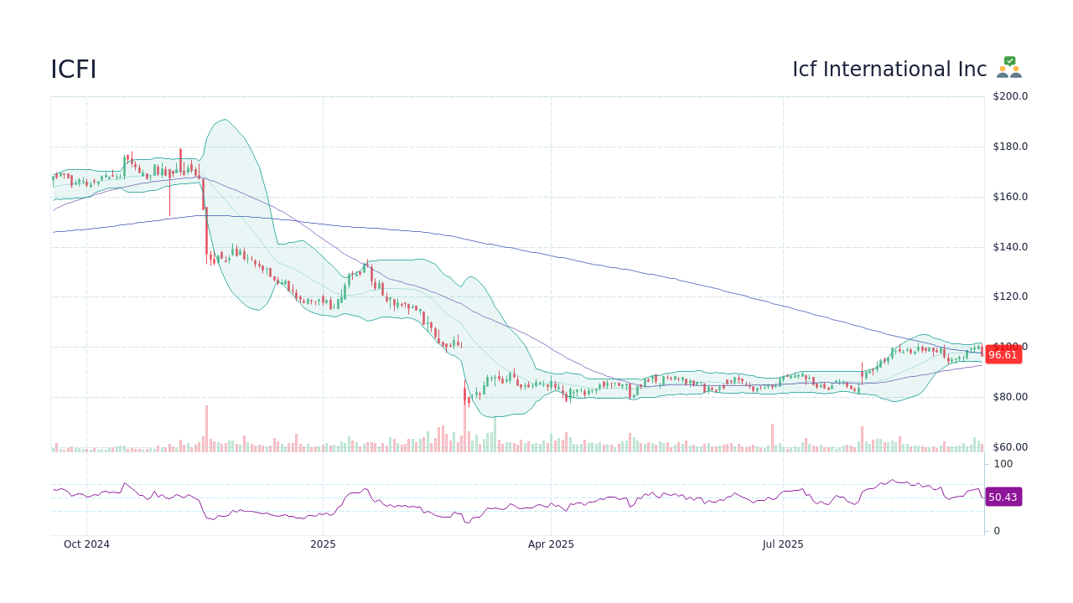Click the purple 50.43 RSI value tag
This screenshot has height=603, width=1073.
pyautogui.click(x=1003, y=497)
